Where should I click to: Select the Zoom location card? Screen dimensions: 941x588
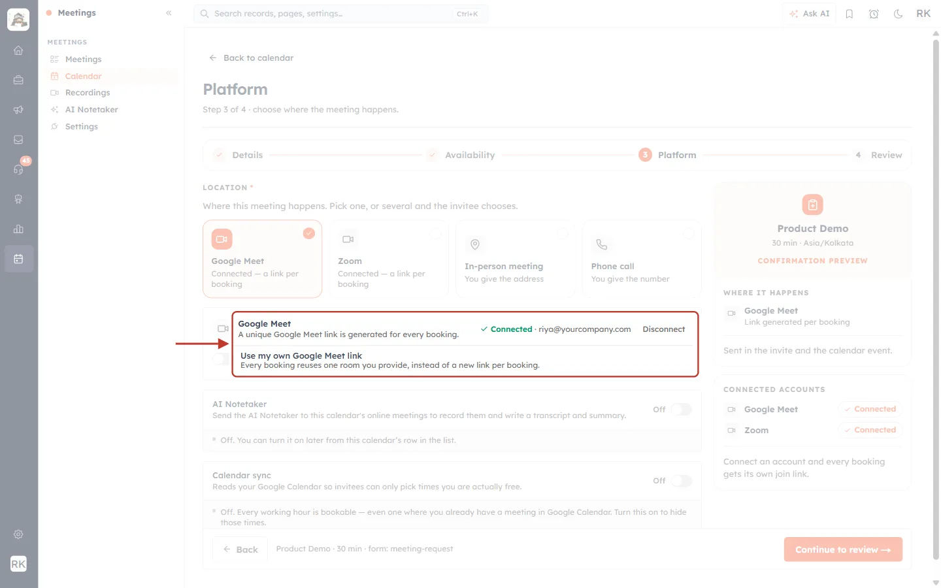tap(389, 259)
